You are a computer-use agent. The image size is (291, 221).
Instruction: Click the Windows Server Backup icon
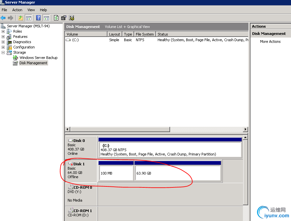click(x=15, y=58)
